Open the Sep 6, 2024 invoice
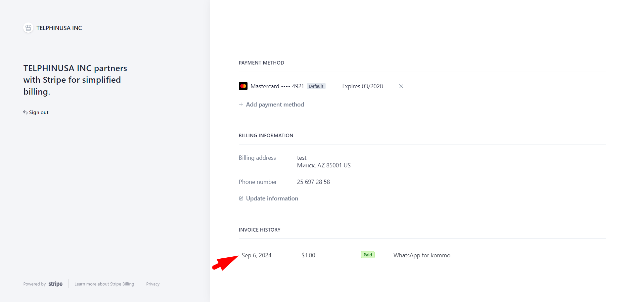 tap(256, 255)
